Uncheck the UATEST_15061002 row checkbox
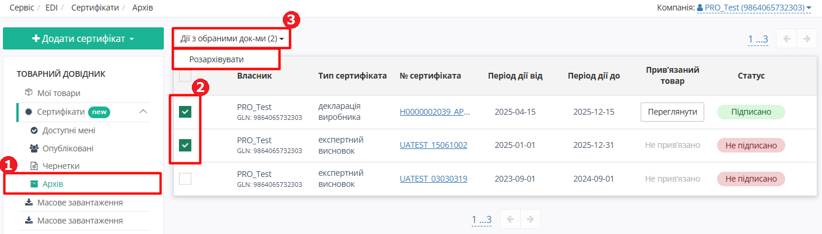 point(185,145)
